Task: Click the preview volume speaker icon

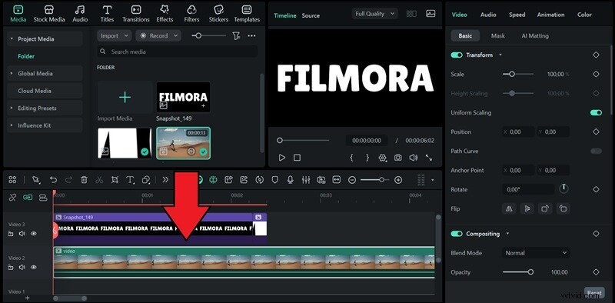Action: coord(413,158)
